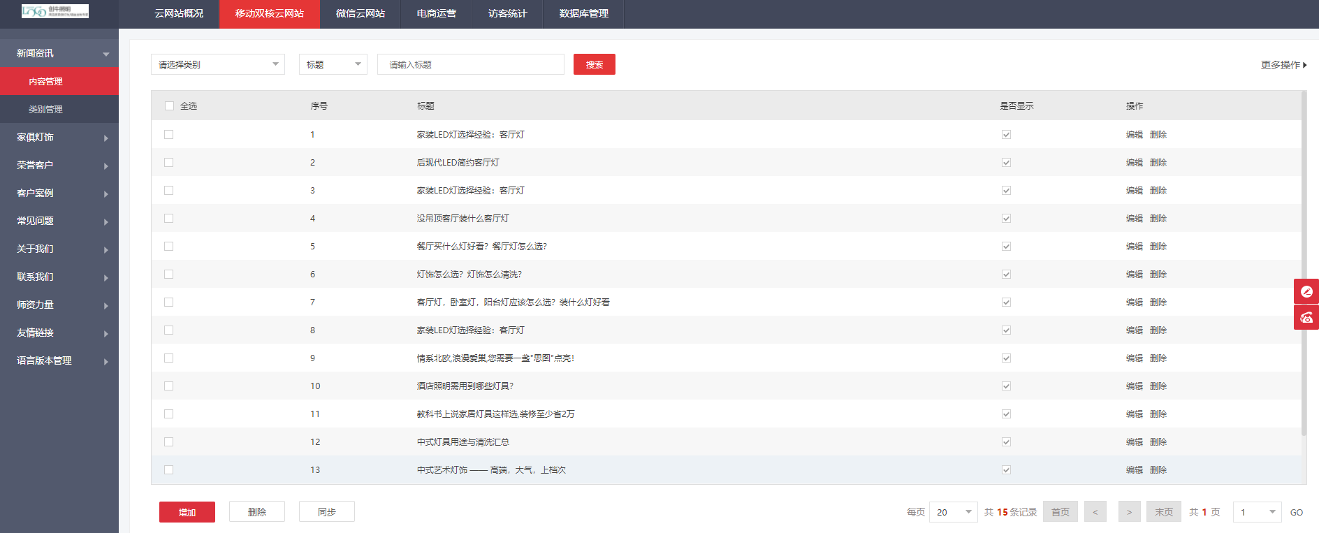Click the red telephone contact icon

(x=1306, y=317)
